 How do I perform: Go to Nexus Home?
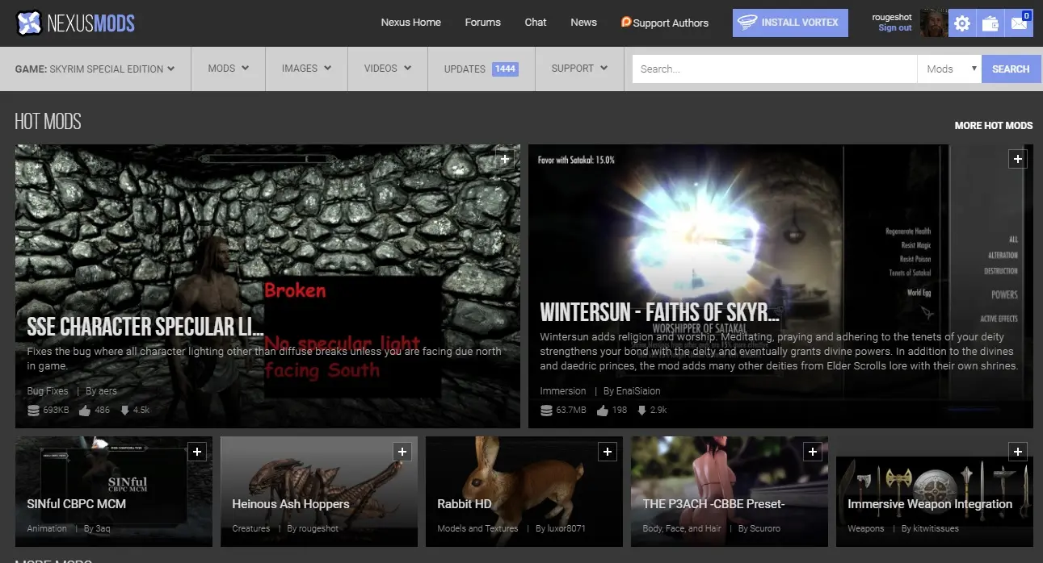coord(411,23)
